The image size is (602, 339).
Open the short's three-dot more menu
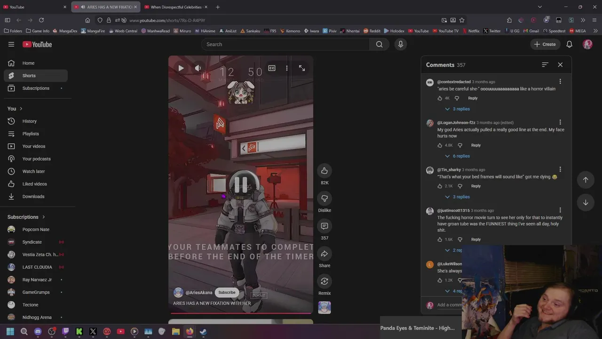(287, 68)
